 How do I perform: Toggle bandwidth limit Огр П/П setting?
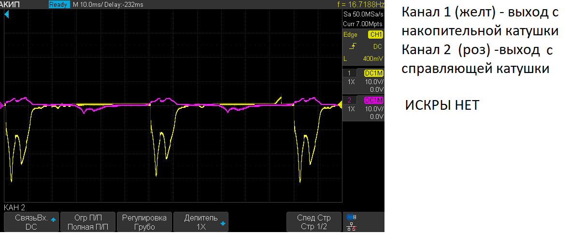click(88, 222)
